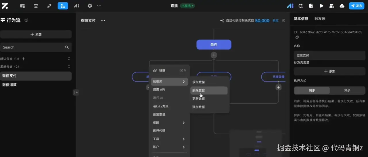Choose 调用 API from the context menu
368x157 pixels.
coord(169,90)
